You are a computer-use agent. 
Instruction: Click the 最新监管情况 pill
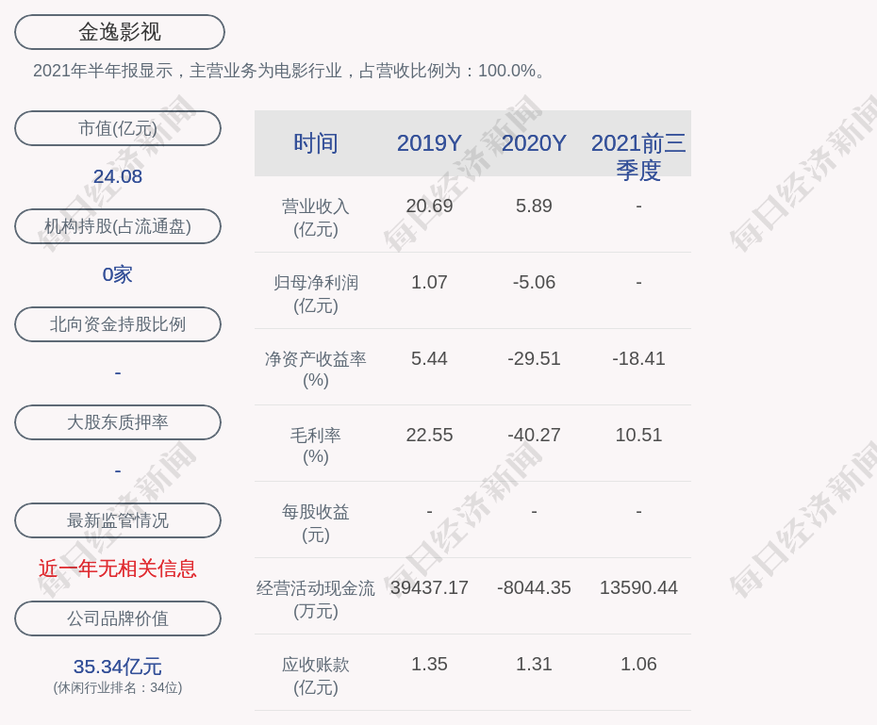(x=118, y=520)
